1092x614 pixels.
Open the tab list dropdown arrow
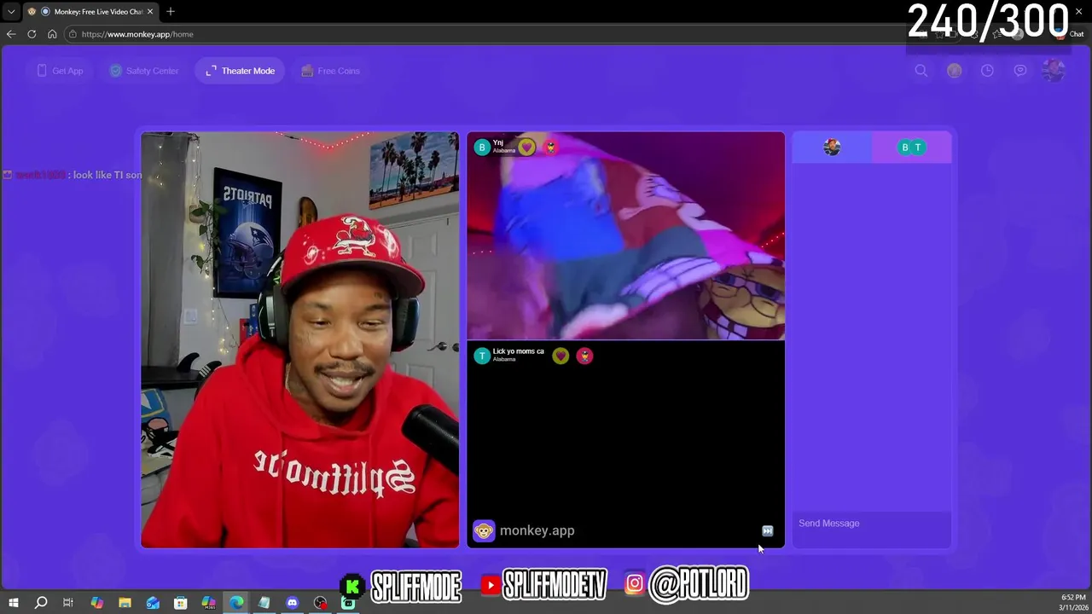tap(11, 12)
